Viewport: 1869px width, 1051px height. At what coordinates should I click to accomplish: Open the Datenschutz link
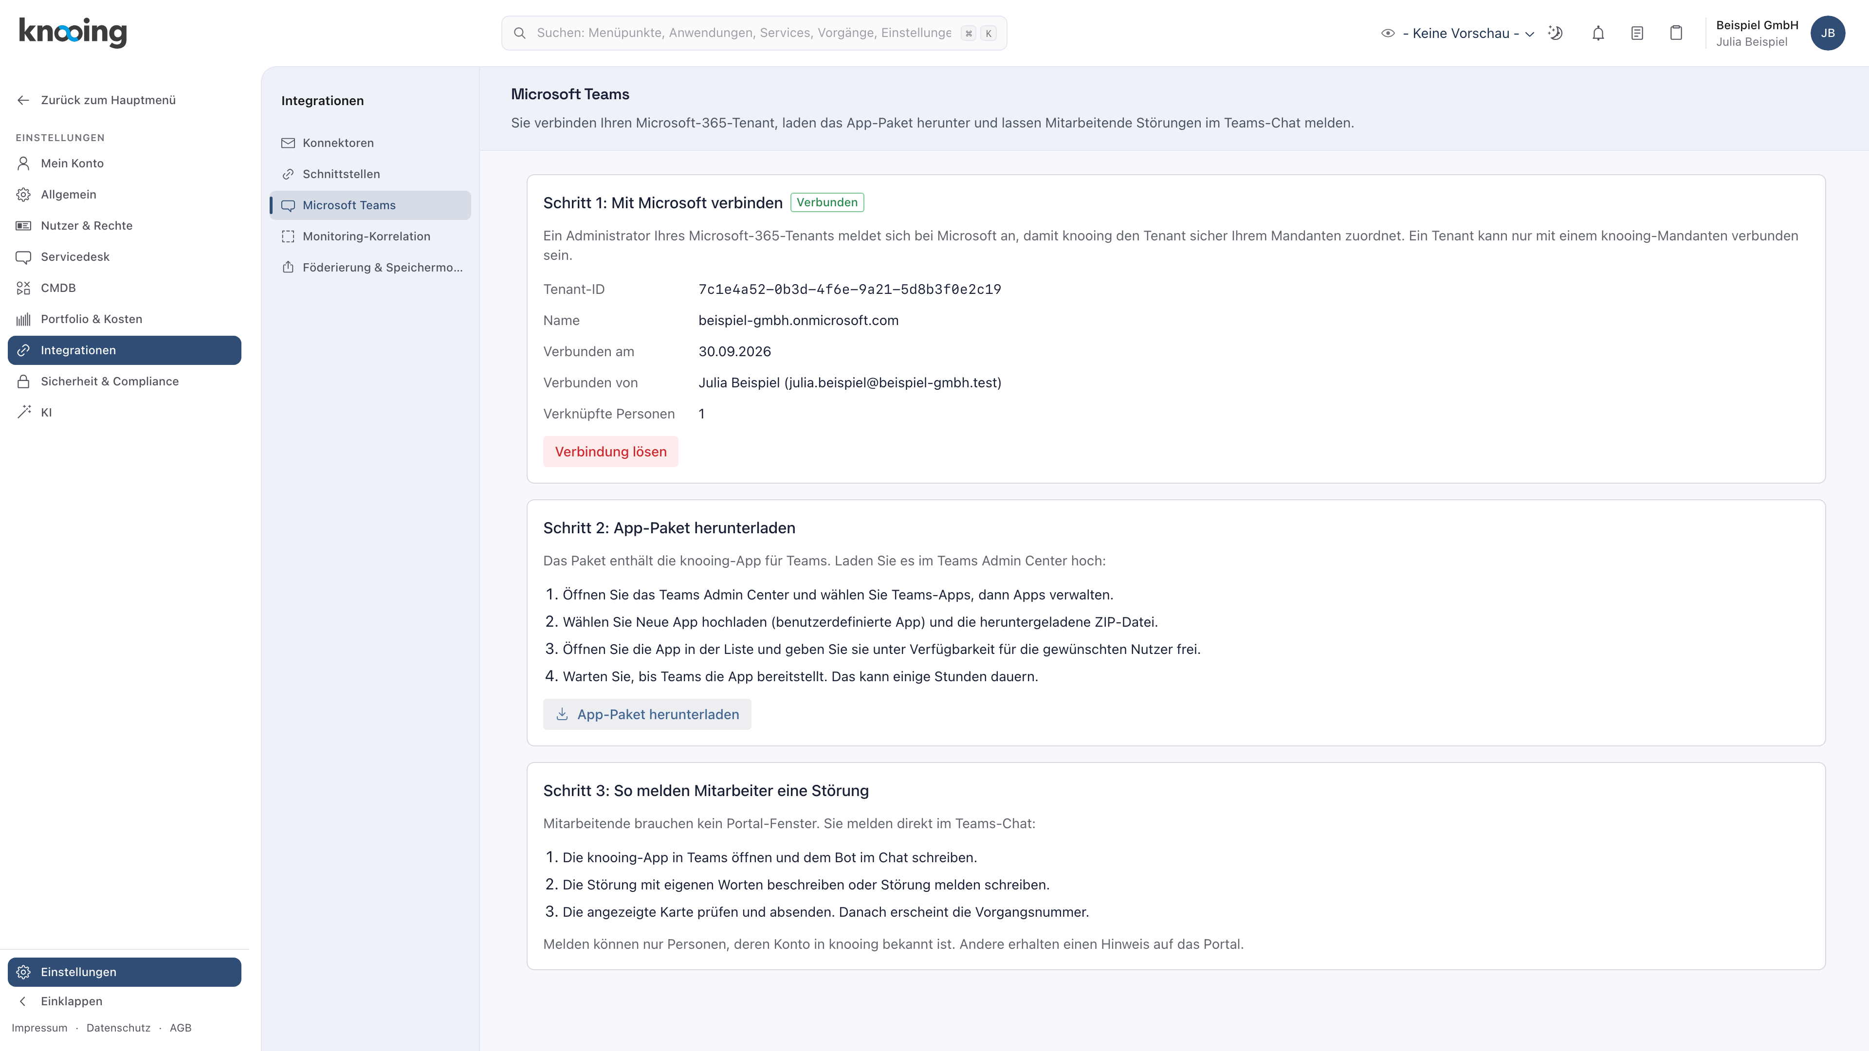tap(118, 1028)
